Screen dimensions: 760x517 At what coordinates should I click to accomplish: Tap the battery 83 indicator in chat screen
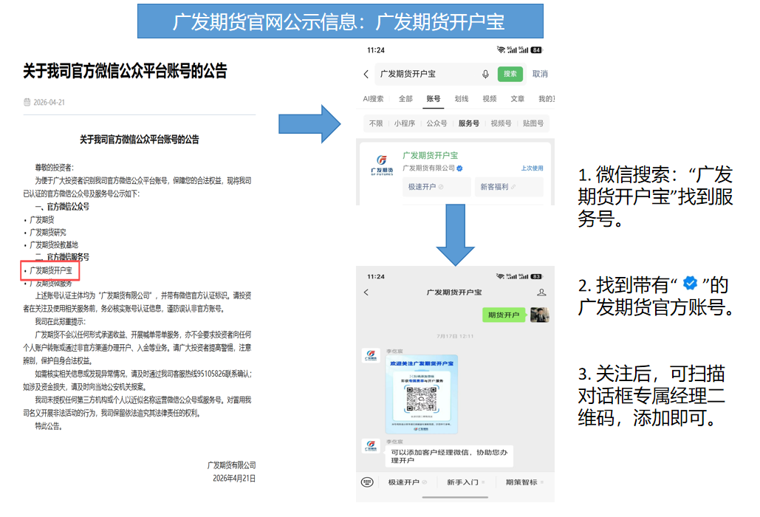pyautogui.click(x=536, y=277)
